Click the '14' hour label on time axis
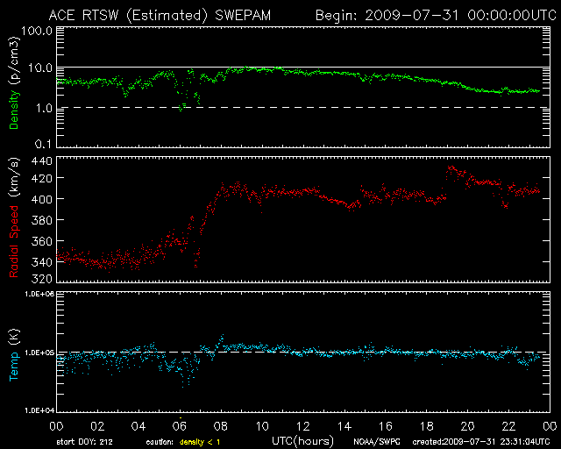The height and width of the screenshot is (449, 561). (344, 426)
